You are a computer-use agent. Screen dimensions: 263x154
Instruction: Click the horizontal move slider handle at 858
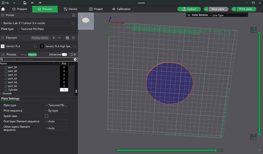[x=215, y=150]
